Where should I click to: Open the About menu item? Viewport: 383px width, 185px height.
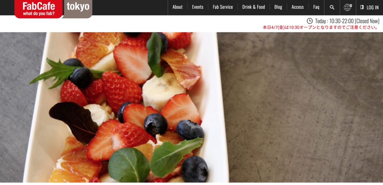(177, 7)
